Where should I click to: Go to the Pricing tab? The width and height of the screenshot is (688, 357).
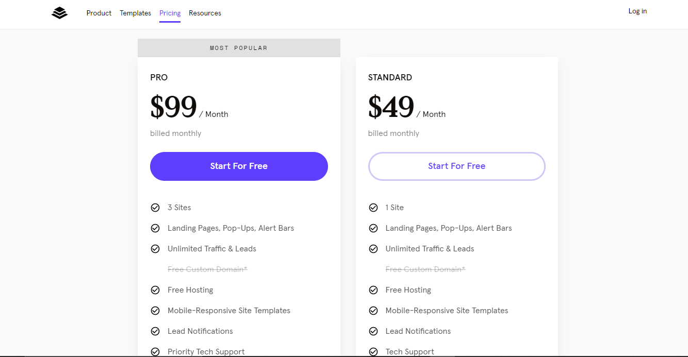pos(170,13)
